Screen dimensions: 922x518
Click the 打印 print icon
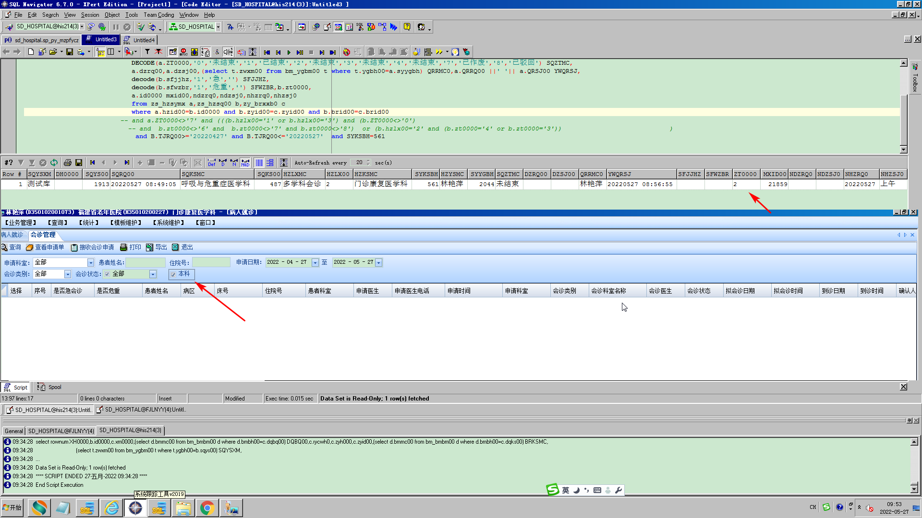click(123, 247)
